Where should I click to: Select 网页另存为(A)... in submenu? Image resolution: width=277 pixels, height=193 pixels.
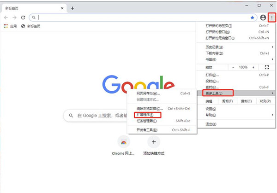point(162,94)
